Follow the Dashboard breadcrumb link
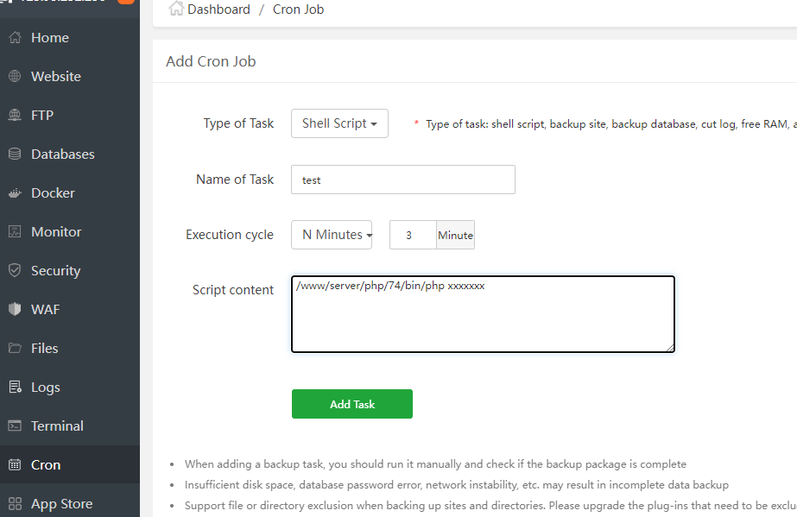797x517 pixels. [218, 9]
